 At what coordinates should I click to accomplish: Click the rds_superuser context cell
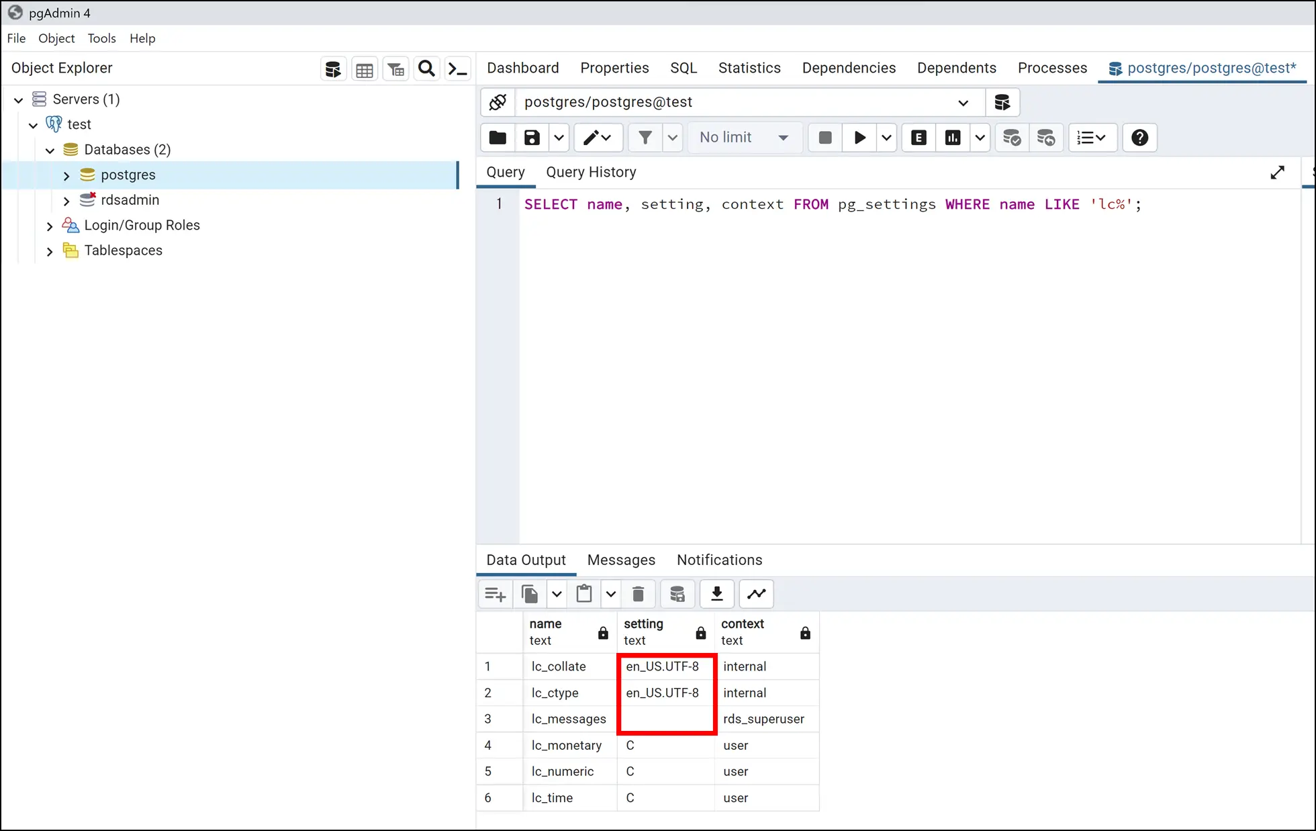767,719
